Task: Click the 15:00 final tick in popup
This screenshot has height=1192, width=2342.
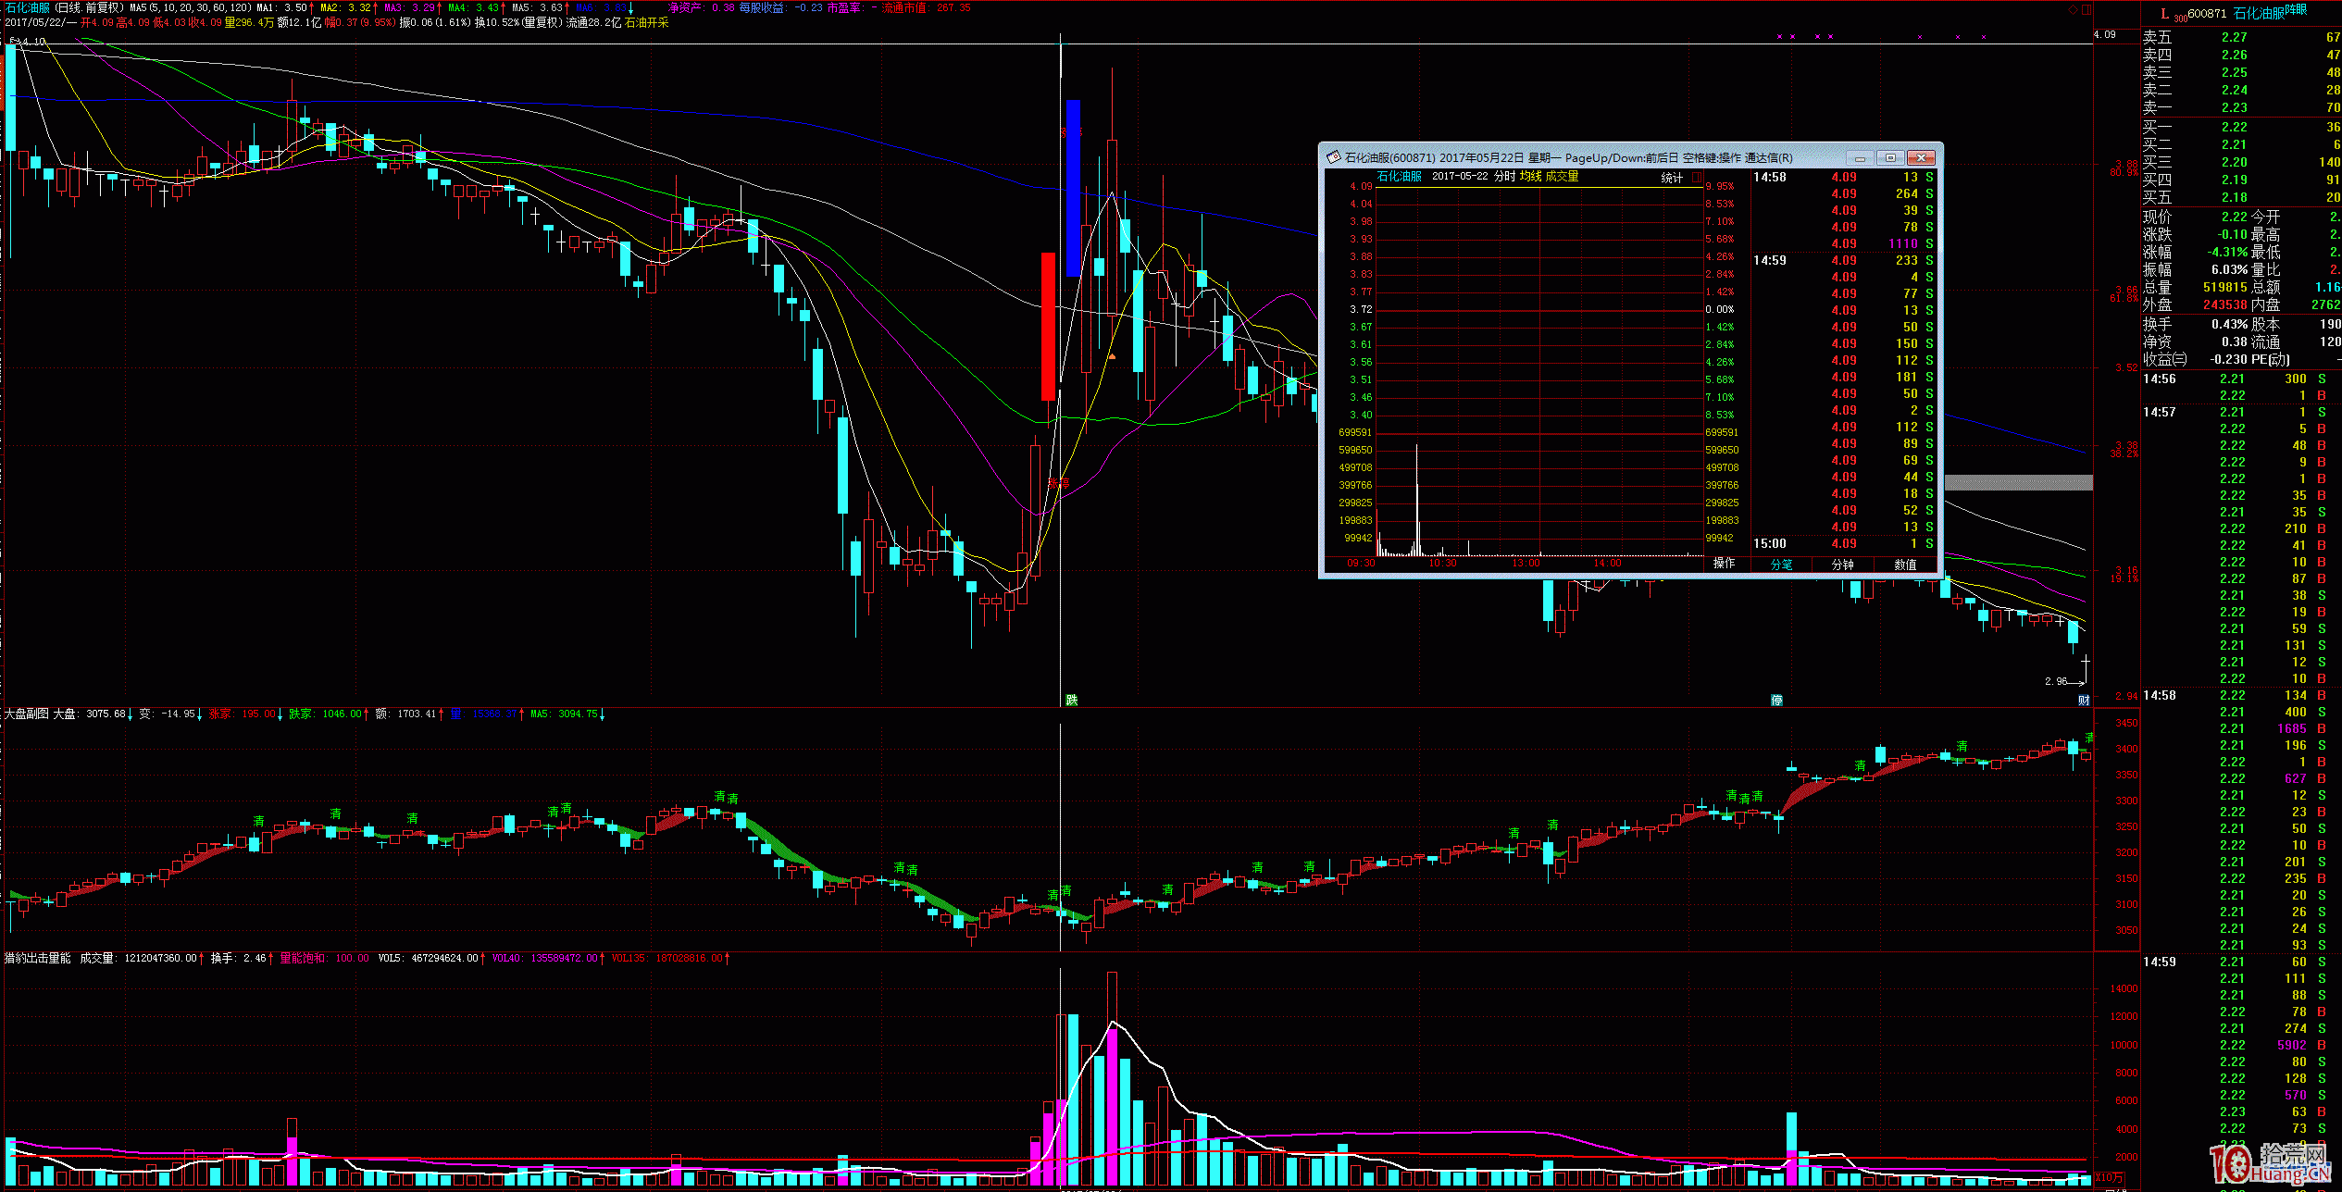Action: coord(1843,543)
